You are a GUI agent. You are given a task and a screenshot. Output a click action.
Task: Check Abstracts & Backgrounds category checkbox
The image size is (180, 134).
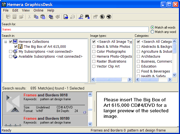(139, 46)
